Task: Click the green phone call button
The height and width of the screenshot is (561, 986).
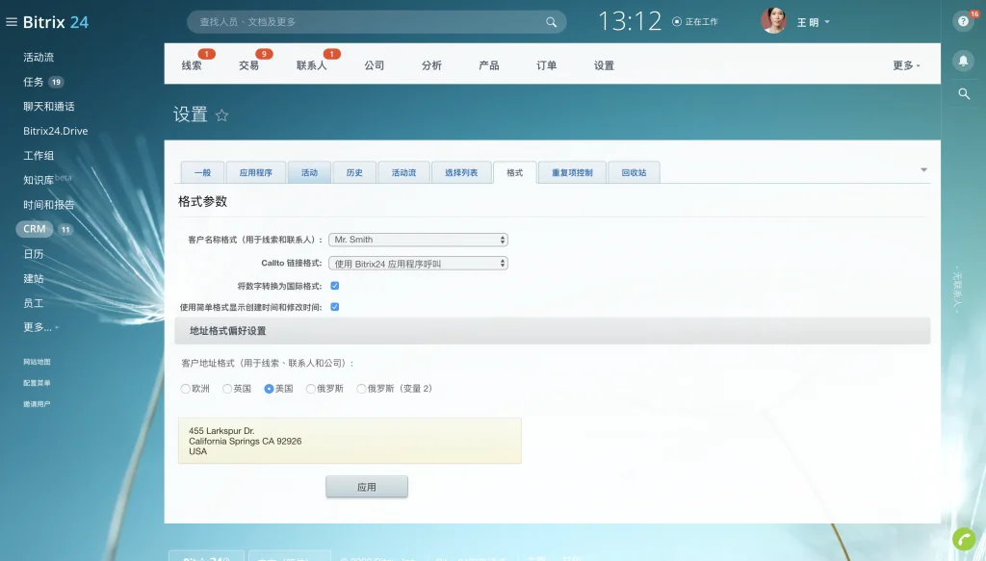Action: 964,538
